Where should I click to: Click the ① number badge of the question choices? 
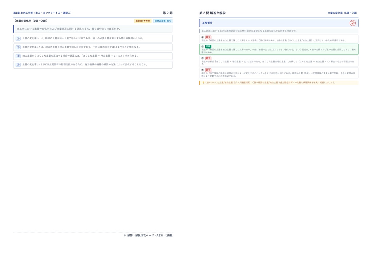[x=18, y=39]
